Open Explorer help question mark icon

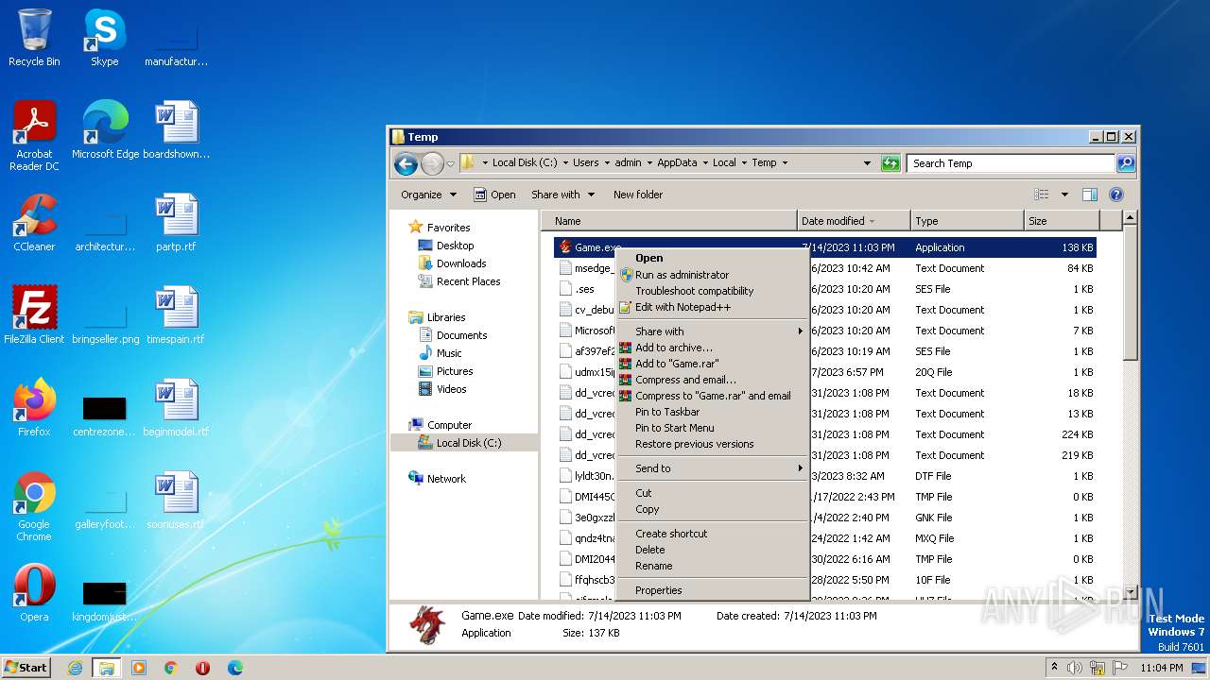tap(1115, 195)
